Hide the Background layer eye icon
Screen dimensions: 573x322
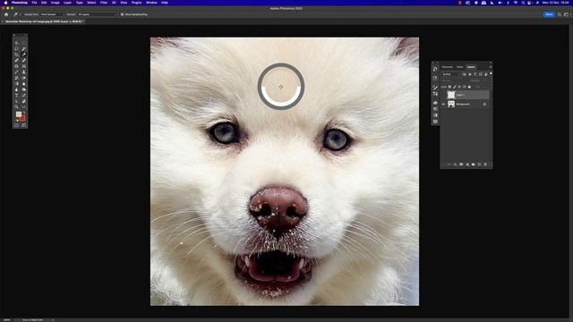point(443,104)
